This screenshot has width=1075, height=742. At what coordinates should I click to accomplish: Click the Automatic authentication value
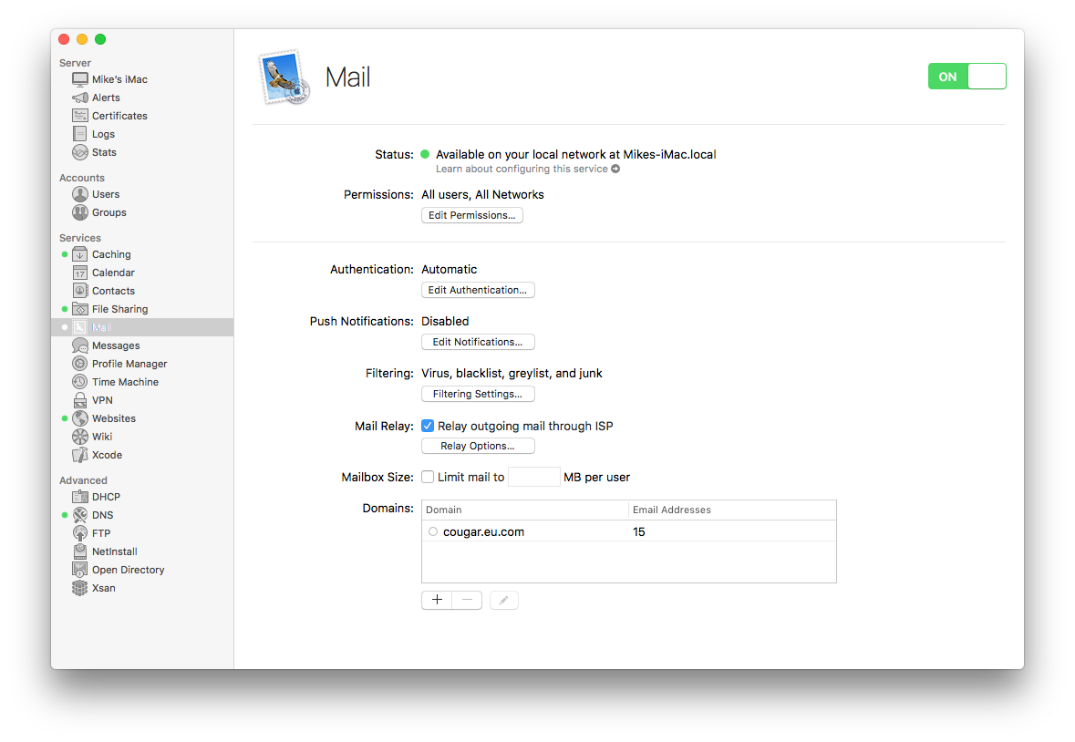(450, 269)
